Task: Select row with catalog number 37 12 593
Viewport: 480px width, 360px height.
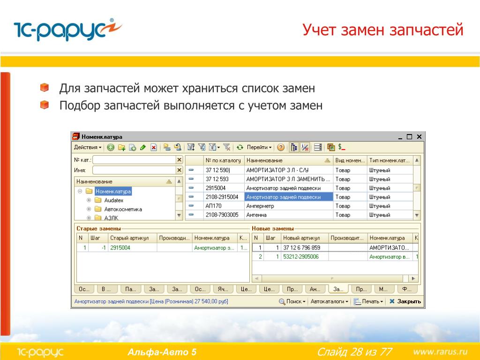Action: 299,179
